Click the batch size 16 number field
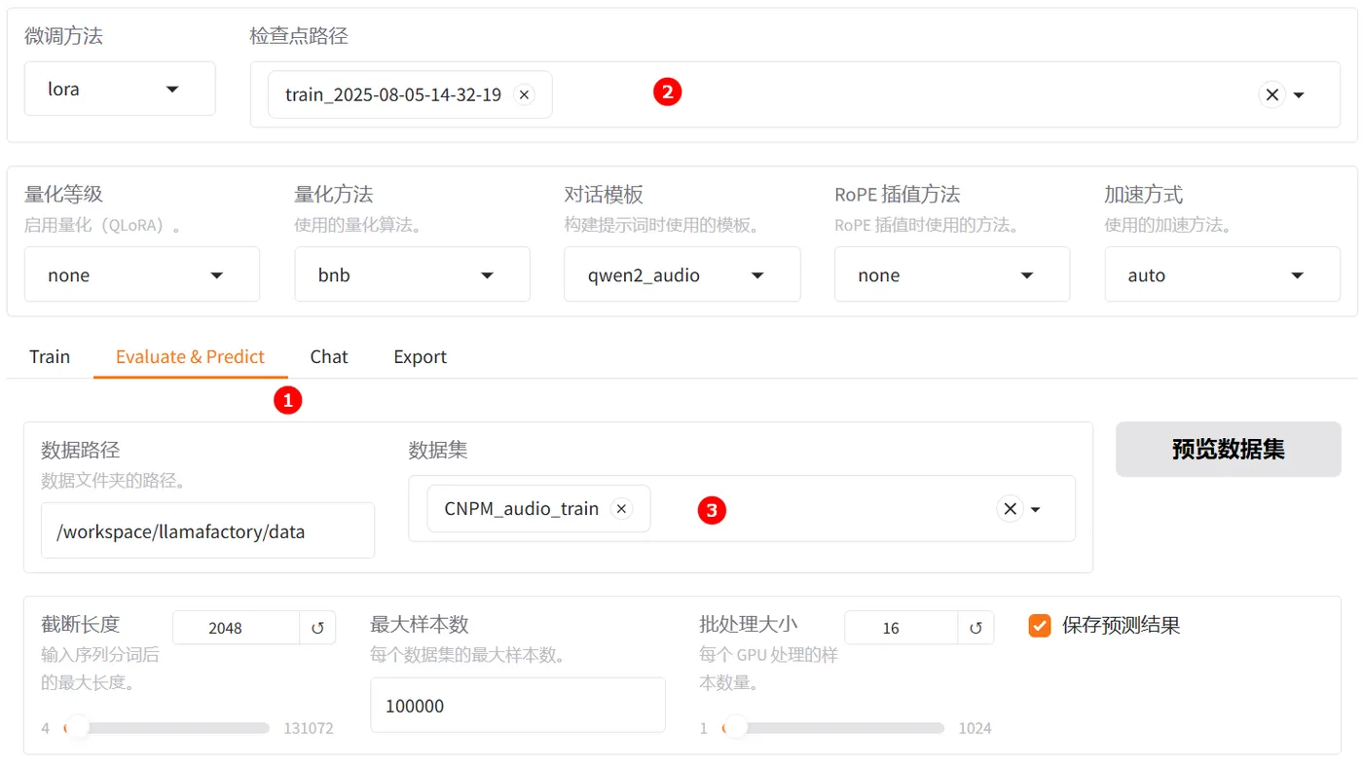Image resolution: width=1363 pixels, height=766 pixels. click(901, 628)
